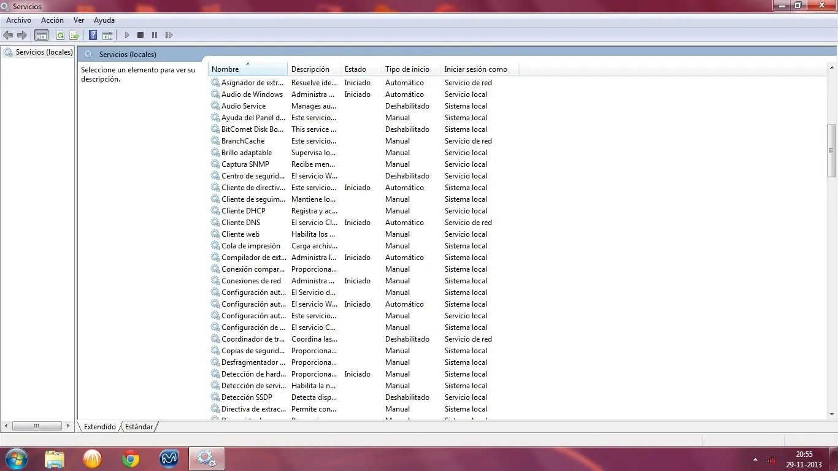Image resolution: width=838 pixels, height=471 pixels.
Task: Click the Restart service toolbar icon
Action: pos(169,36)
